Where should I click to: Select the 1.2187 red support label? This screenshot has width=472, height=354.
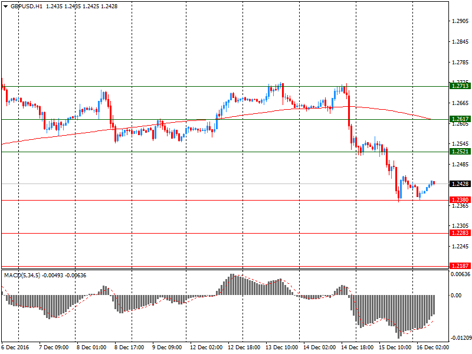tap(460, 266)
